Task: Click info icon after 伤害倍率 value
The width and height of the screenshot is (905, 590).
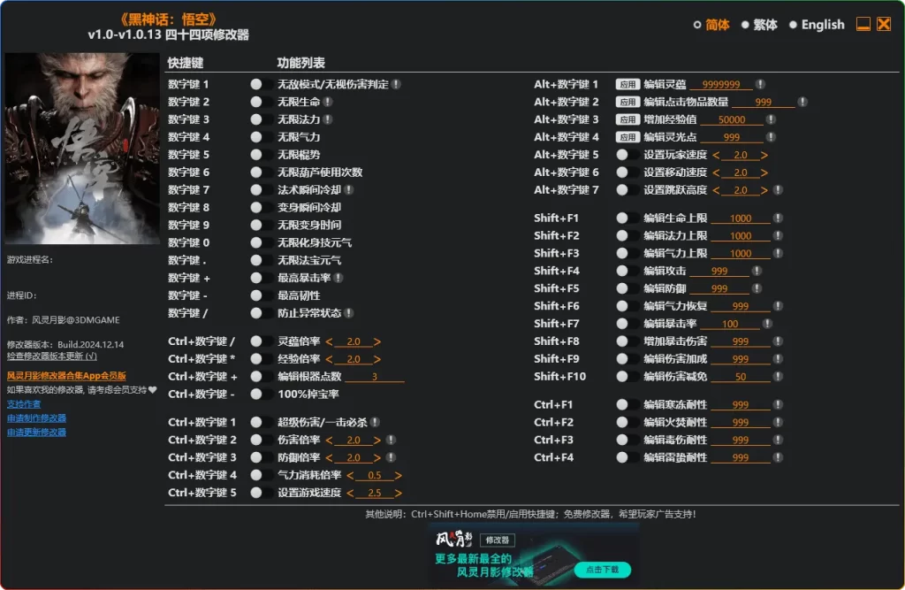Action: (391, 440)
